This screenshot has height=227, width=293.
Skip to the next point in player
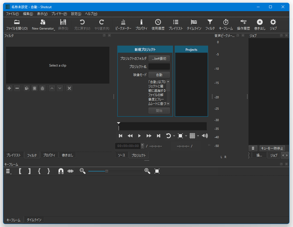(158, 136)
